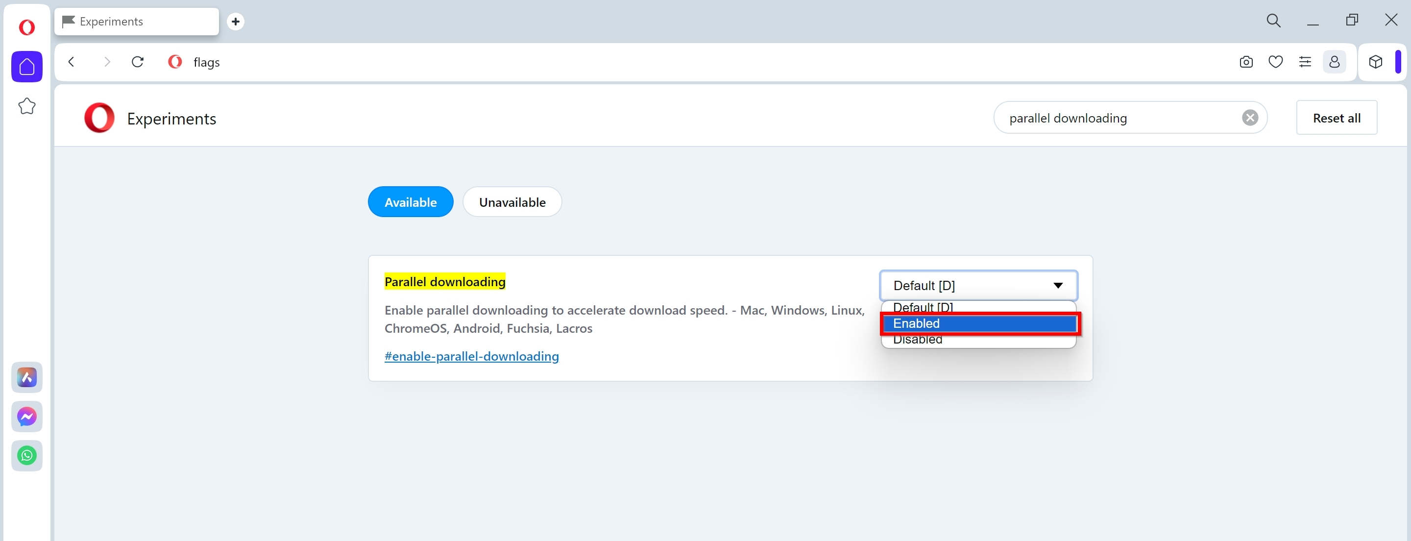
Task: Open the profile account icon
Action: pos(1334,62)
